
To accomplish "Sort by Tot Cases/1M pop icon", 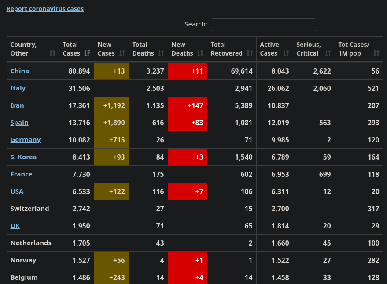I will click(x=376, y=53).
